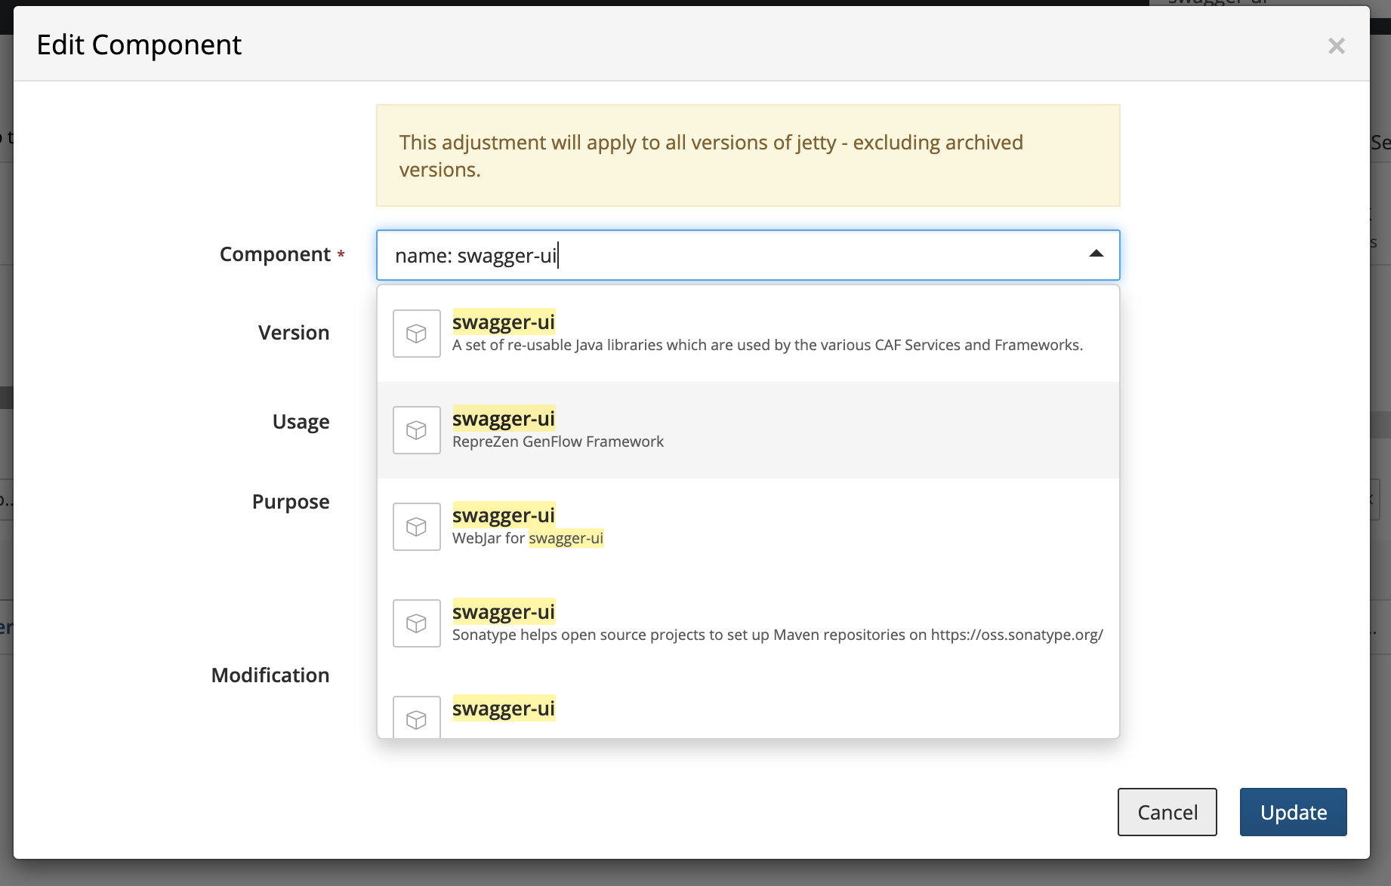Click the yellow jetty versions warning banner
Viewport: 1391px width, 886px height.
748,155
